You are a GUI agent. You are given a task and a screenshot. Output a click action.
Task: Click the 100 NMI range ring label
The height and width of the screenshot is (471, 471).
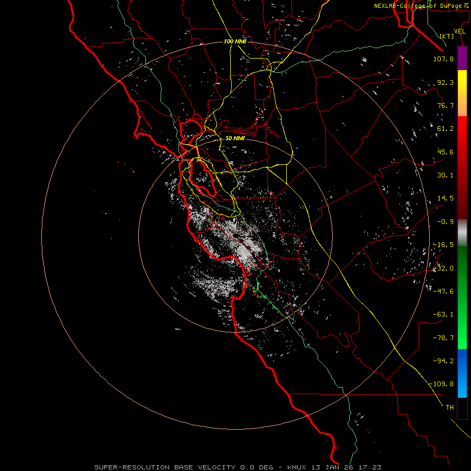point(235,41)
